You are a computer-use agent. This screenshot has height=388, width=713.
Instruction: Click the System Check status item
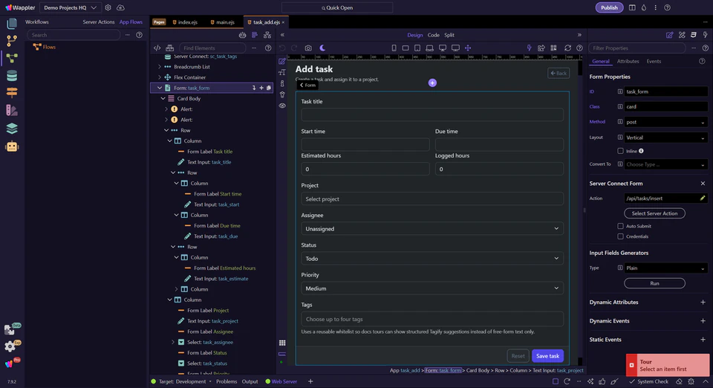point(649,381)
